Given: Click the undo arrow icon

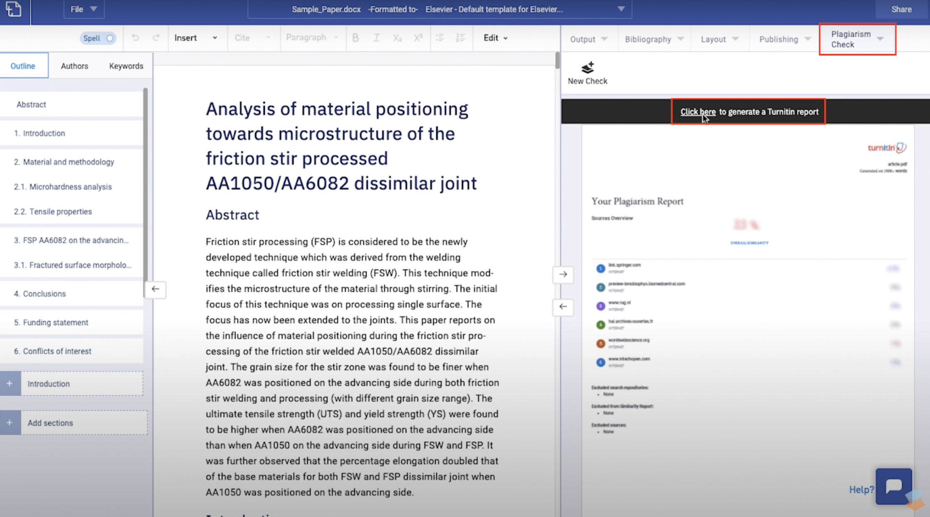Looking at the screenshot, I should 135,38.
